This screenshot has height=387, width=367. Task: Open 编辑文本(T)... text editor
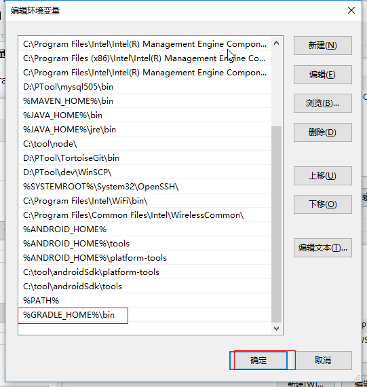click(x=323, y=248)
